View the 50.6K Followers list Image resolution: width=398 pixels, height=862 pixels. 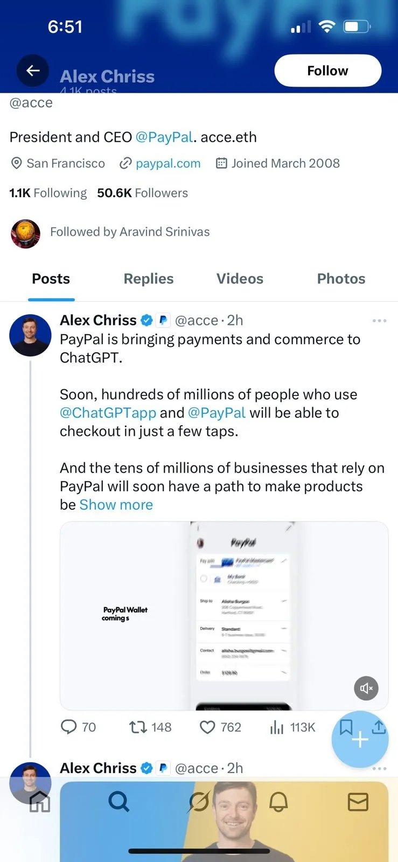coord(142,193)
